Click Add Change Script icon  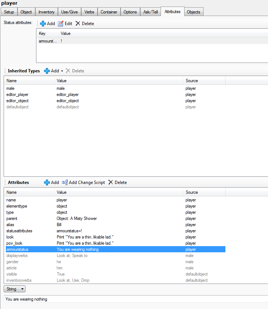(65, 182)
